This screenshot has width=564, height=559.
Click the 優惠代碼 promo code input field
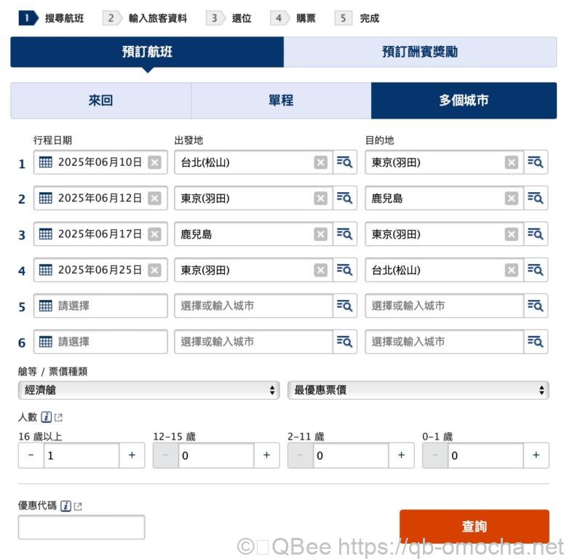[x=82, y=527]
